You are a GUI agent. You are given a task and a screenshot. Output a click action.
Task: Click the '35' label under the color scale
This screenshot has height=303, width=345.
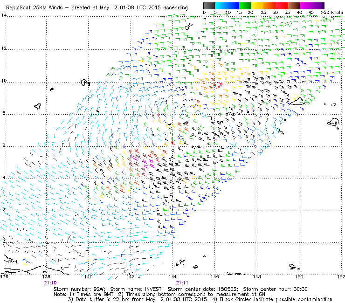click(x=287, y=13)
